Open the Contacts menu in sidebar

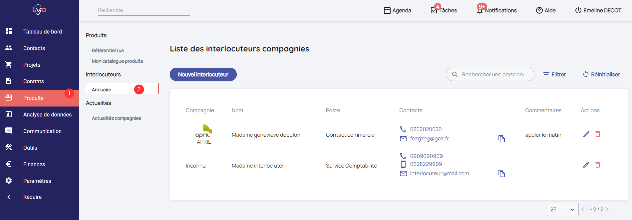pos(34,48)
